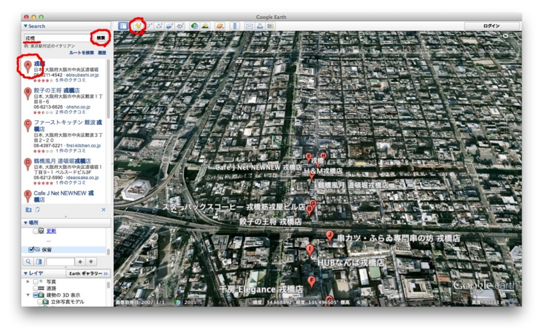Collapse the 建物の 3D 表示 tree arrow

pyautogui.click(x=28, y=295)
